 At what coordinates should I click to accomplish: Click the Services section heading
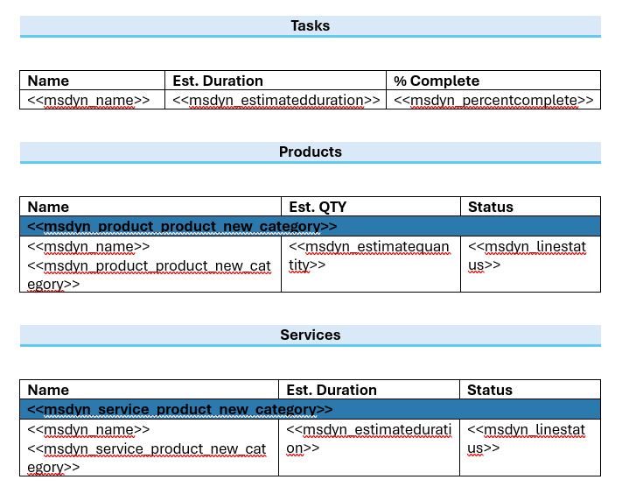311,335
